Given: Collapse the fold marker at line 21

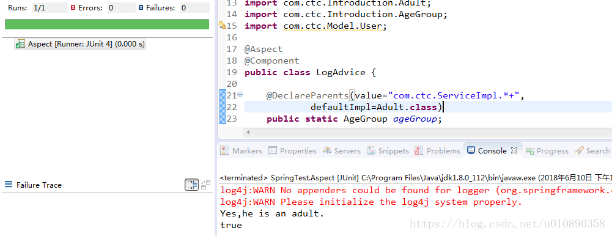Looking at the screenshot, I should pyautogui.click(x=240, y=94).
